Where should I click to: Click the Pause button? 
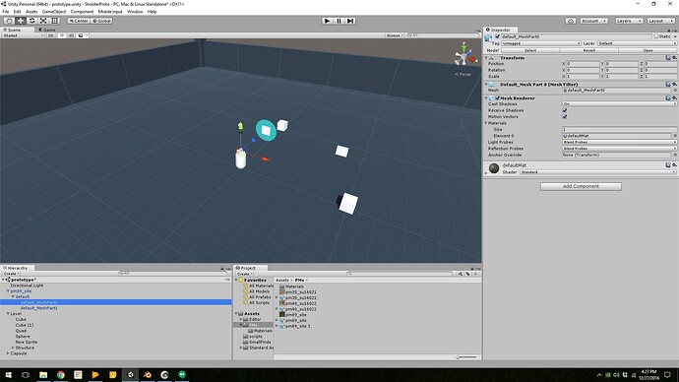tap(339, 21)
